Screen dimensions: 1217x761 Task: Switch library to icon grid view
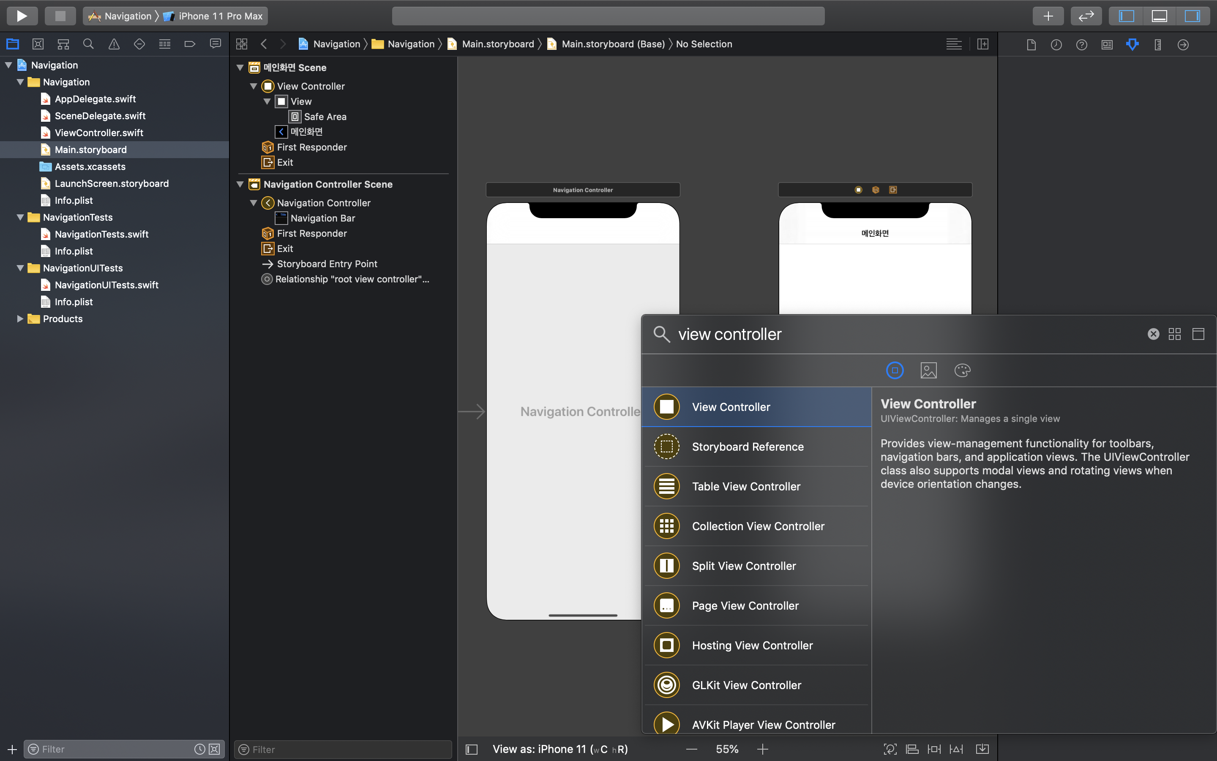pyautogui.click(x=1175, y=334)
